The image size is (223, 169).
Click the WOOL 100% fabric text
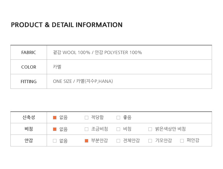coord(76,53)
